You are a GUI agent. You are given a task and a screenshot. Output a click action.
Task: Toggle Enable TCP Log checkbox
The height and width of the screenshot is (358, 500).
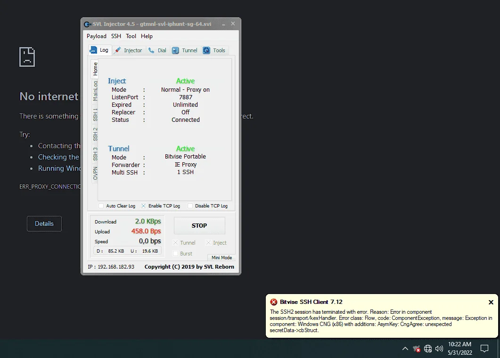143,206
